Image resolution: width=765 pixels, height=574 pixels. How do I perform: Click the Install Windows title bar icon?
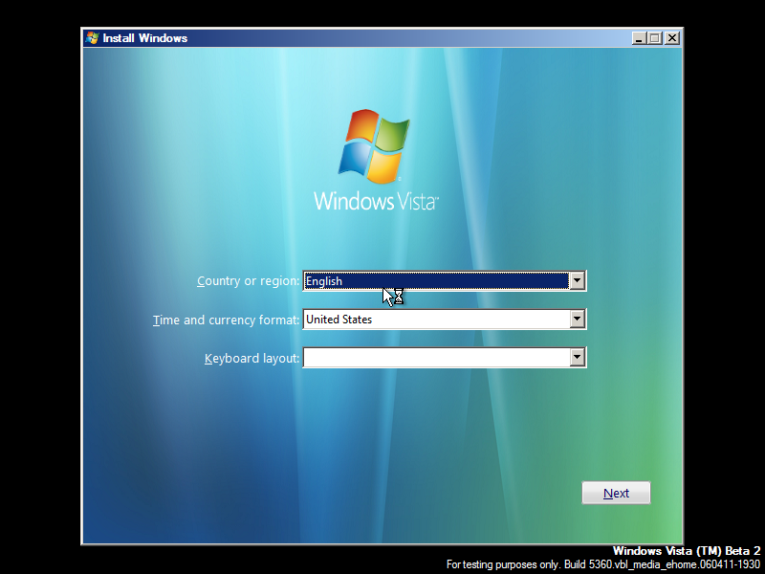click(93, 38)
